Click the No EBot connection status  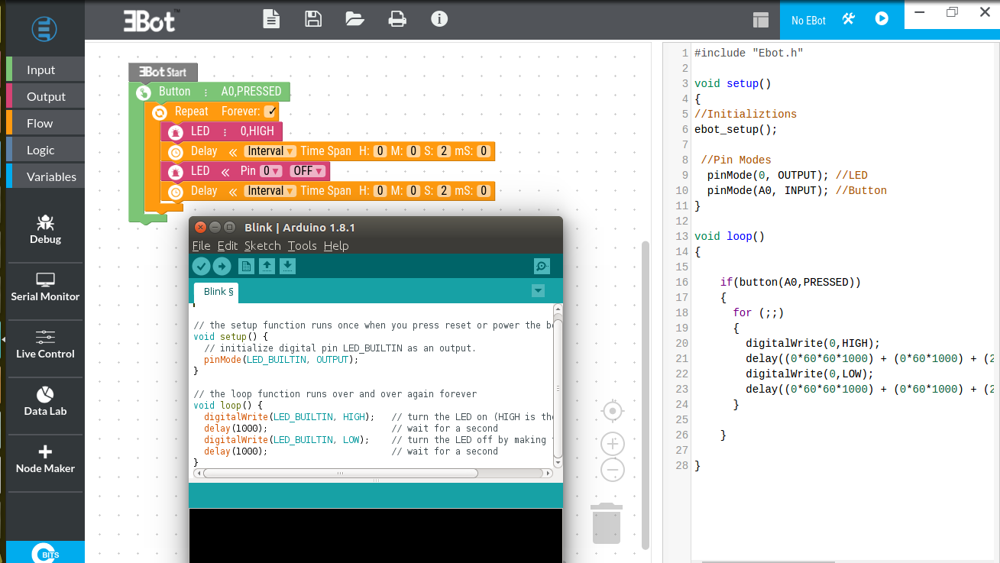(808, 21)
